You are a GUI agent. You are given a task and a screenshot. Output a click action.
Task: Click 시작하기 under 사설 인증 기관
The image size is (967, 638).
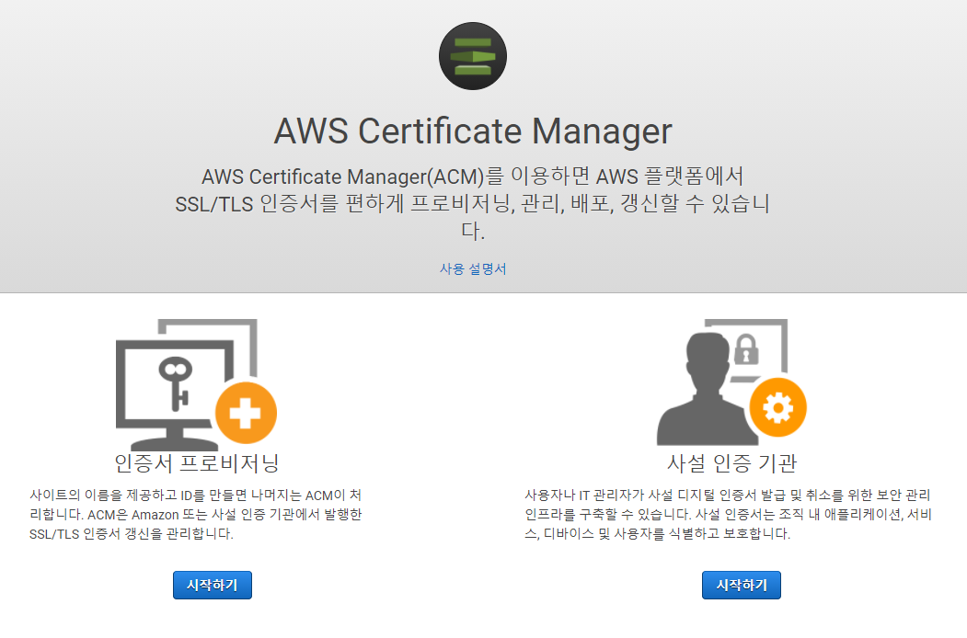pos(742,585)
